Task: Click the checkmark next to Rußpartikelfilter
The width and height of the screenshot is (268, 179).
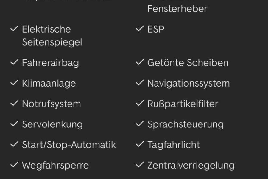Action: click(140, 104)
